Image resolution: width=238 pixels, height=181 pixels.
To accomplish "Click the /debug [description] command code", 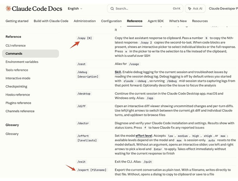I will coord(88,74).
